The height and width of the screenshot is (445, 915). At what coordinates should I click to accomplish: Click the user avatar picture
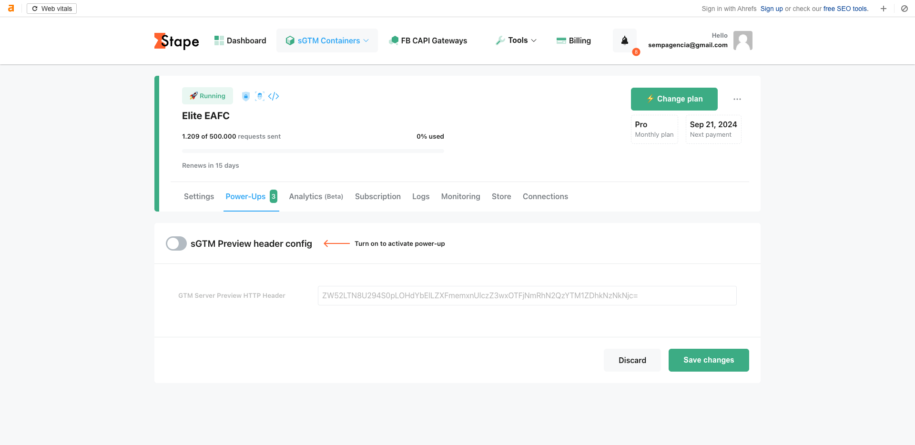tap(742, 40)
